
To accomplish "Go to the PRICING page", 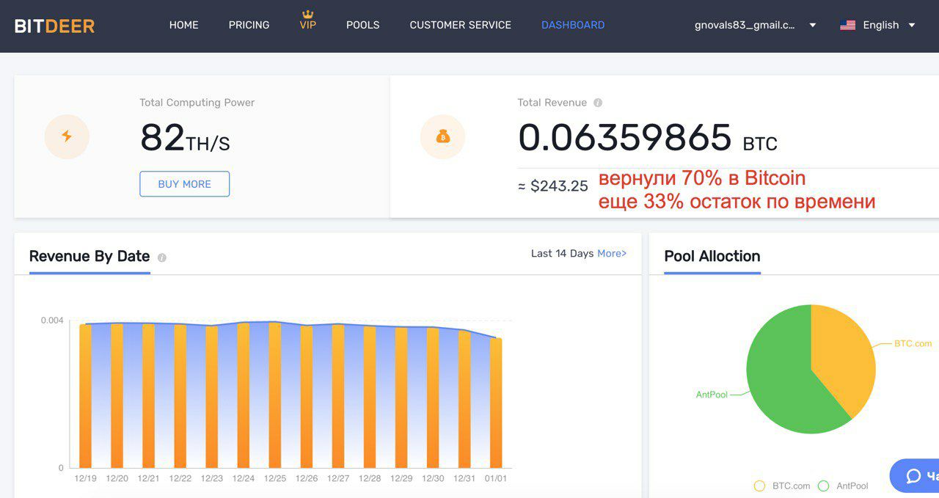I will tap(249, 25).
